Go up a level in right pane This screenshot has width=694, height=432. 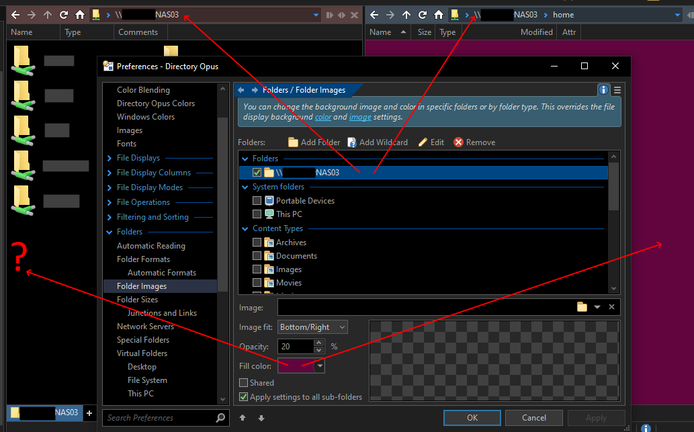[406, 15]
